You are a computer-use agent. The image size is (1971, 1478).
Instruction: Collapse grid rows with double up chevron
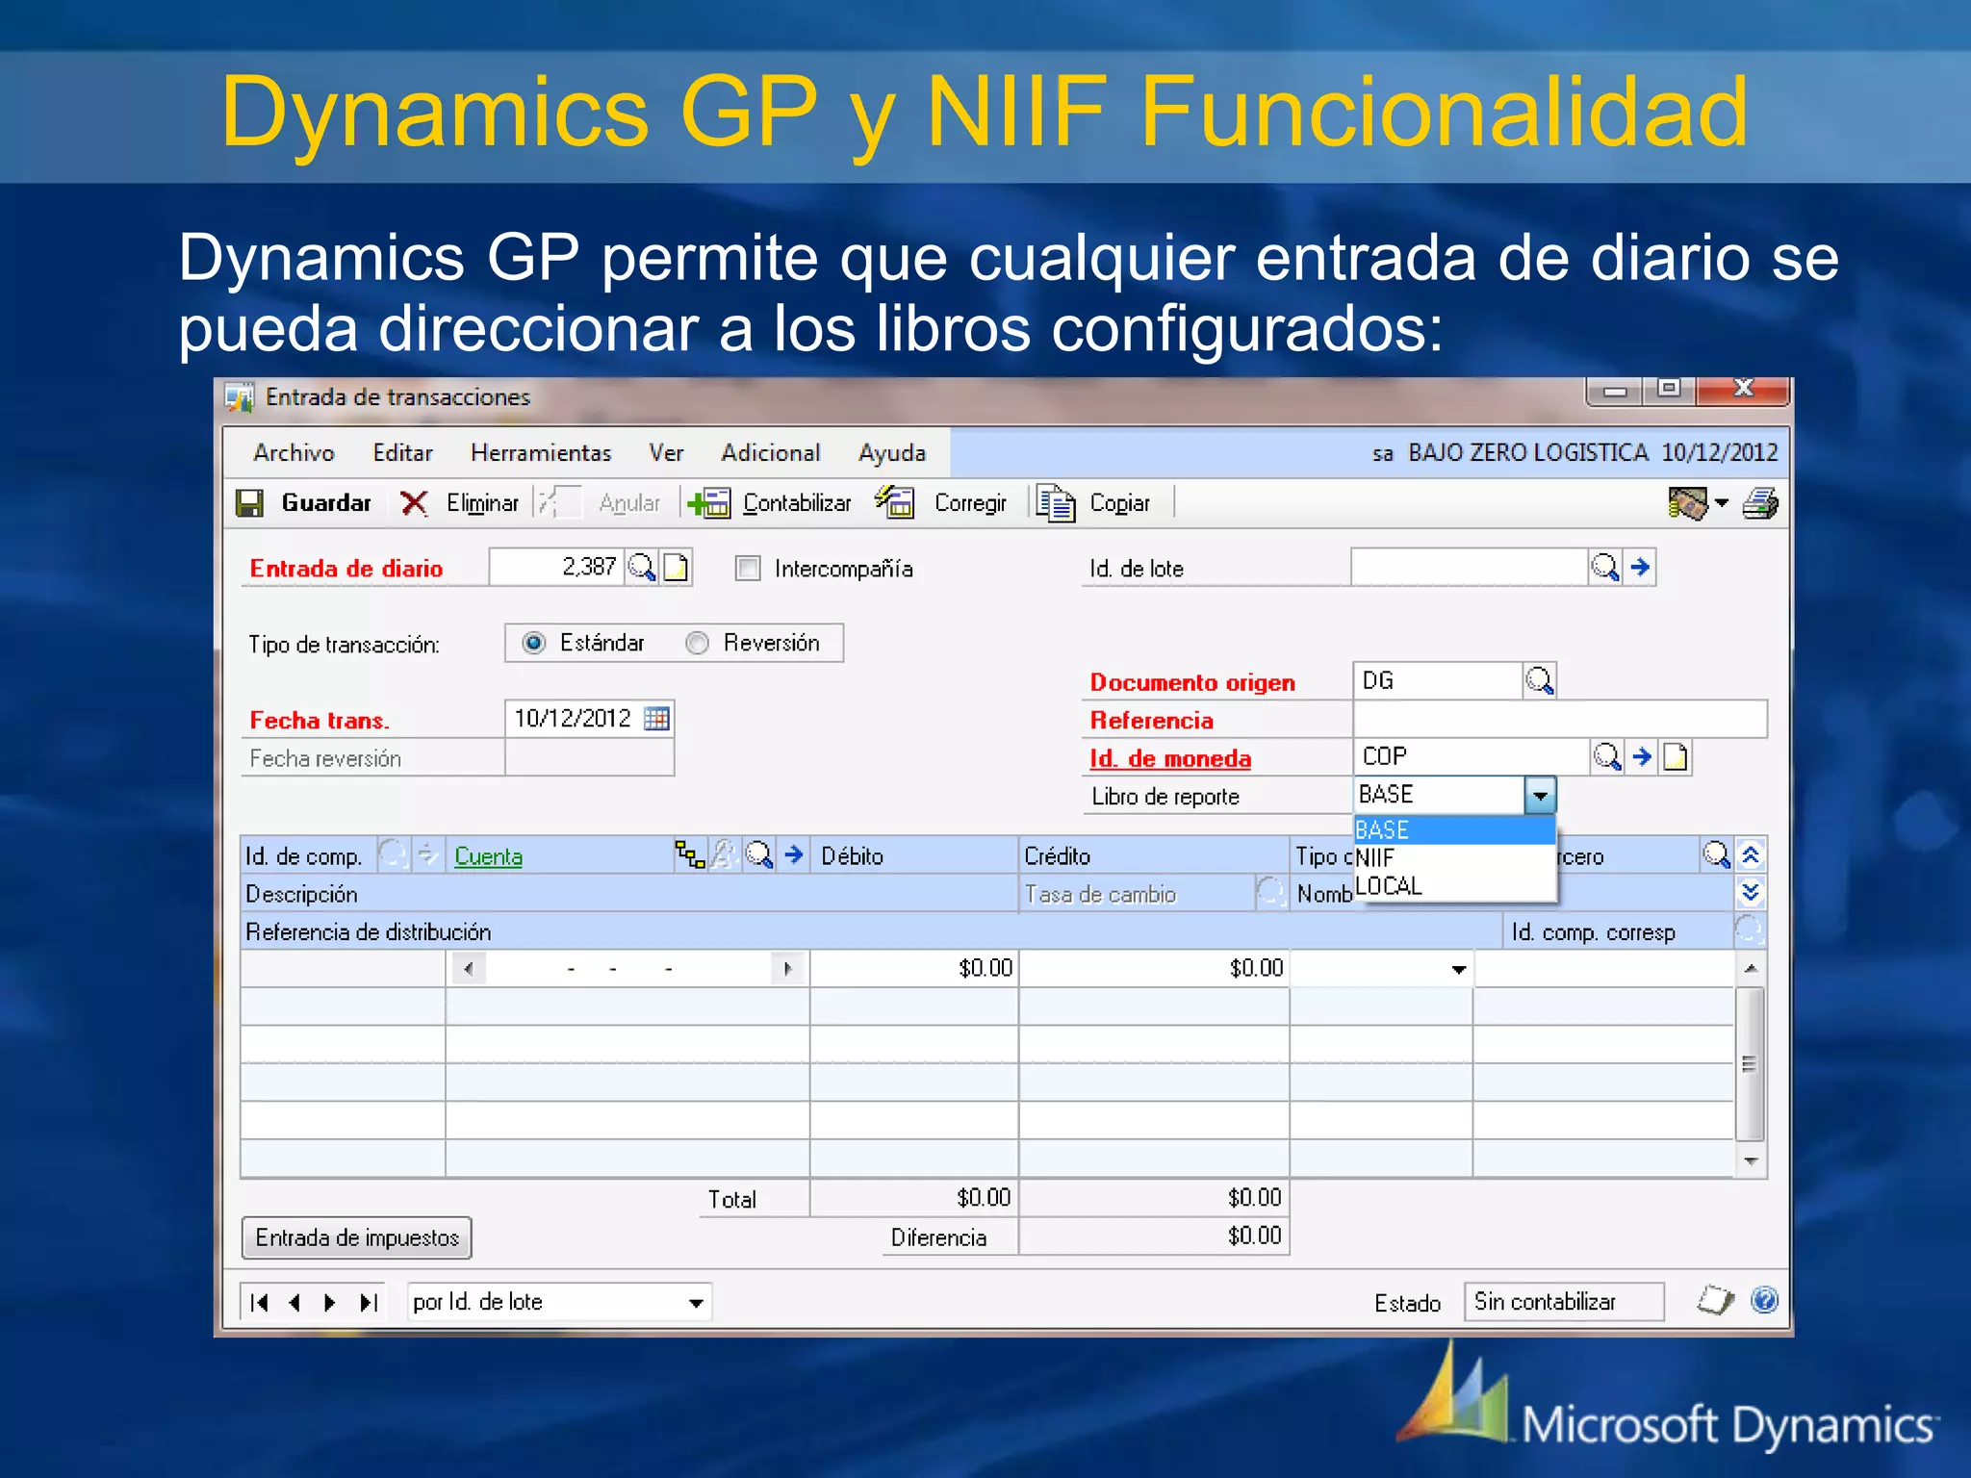pyautogui.click(x=1751, y=854)
